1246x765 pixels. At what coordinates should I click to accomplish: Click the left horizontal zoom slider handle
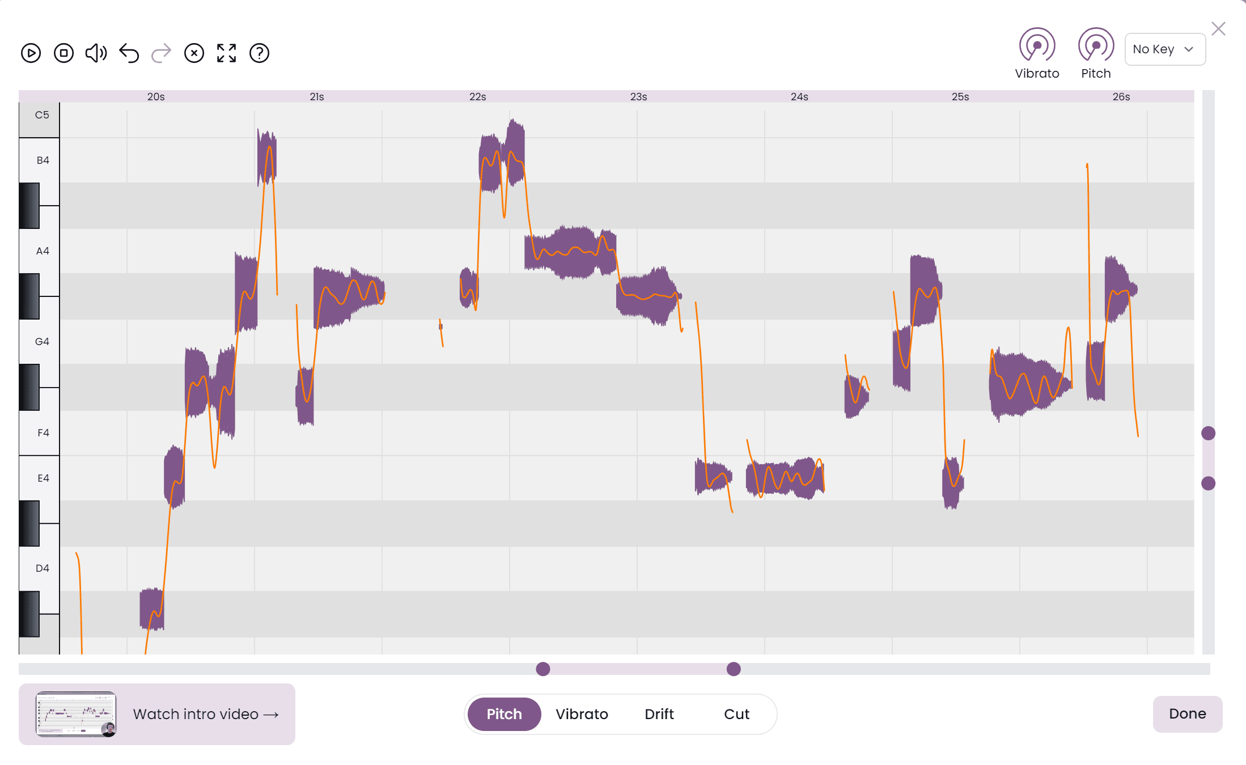(x=543, y=669)
